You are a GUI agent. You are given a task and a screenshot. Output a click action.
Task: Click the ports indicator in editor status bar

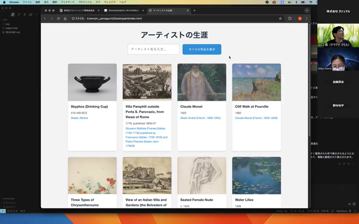(23, 211)
